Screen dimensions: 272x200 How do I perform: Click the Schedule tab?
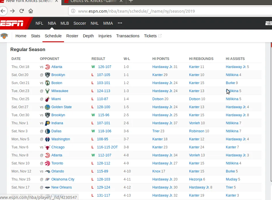coord(53,36)
